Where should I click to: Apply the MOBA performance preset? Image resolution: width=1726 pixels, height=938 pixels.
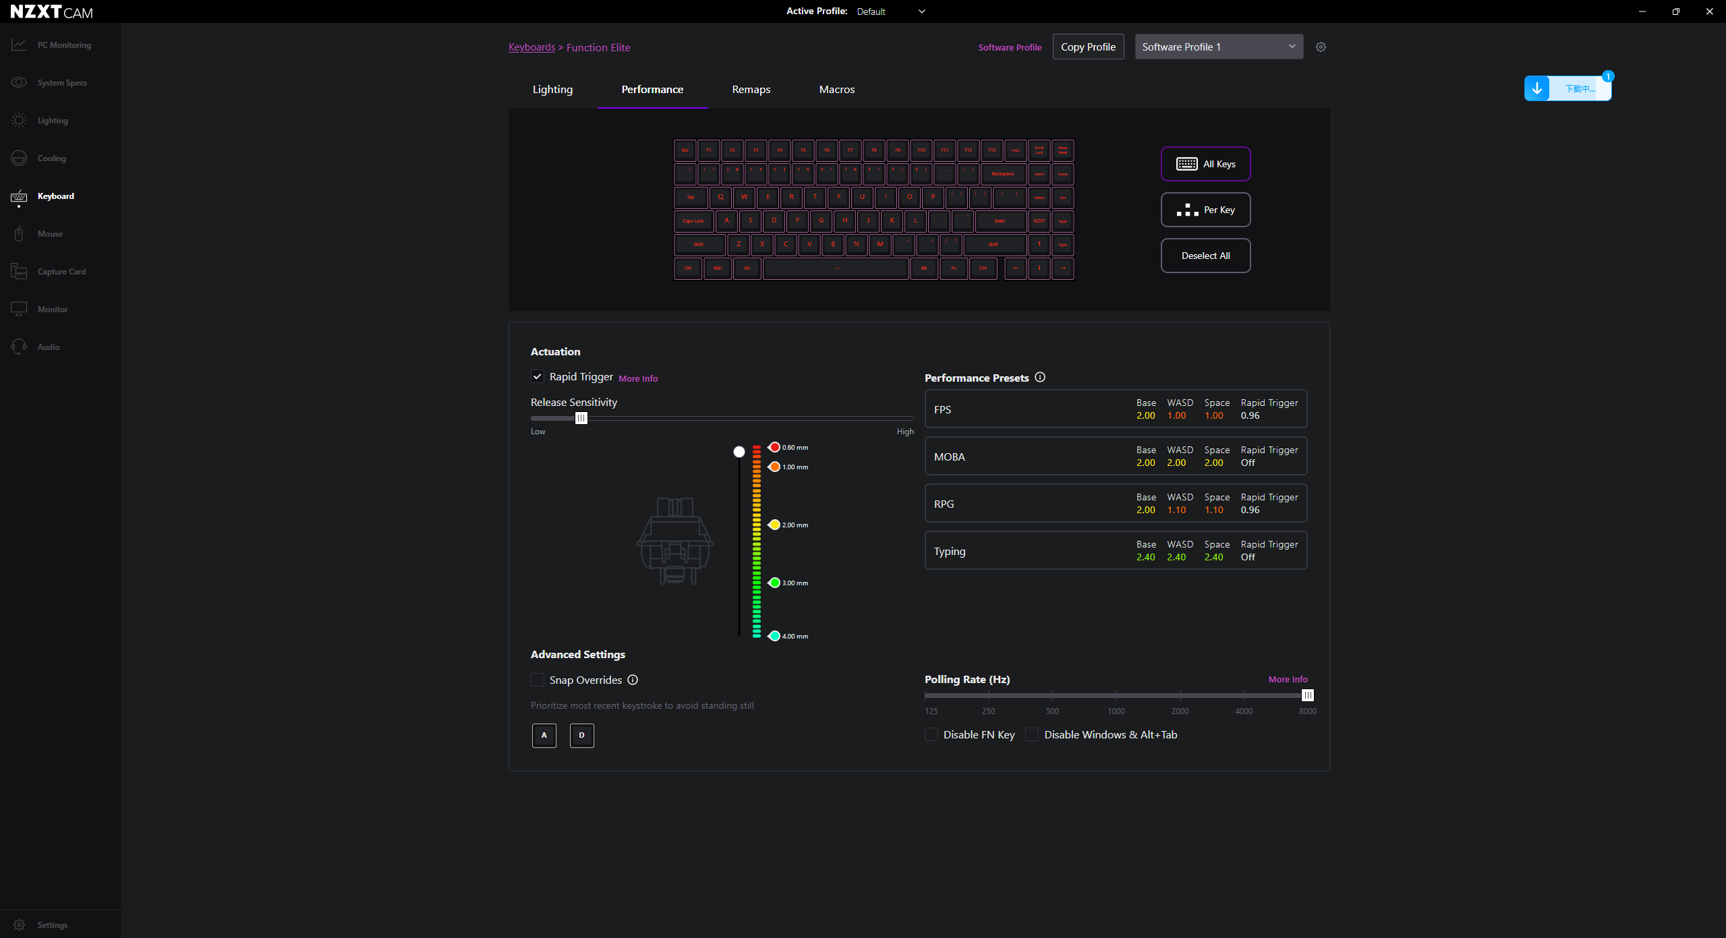[x=1116, y=456]
